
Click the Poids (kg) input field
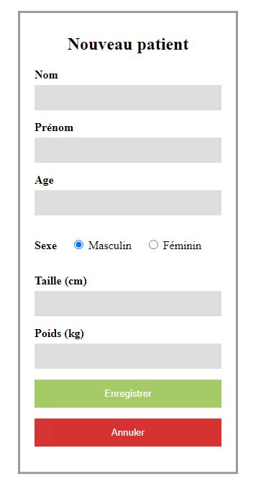click(128, 356)
